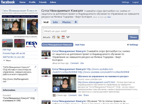The height and width of the screenshot is (104, 142).
Task: Like the 'about an hour ago' post
Action: point(82,63)
